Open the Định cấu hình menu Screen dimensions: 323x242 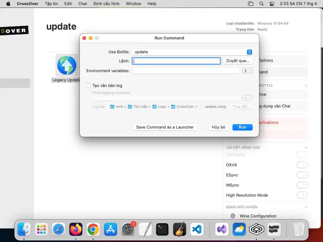[x=106, y=4]
